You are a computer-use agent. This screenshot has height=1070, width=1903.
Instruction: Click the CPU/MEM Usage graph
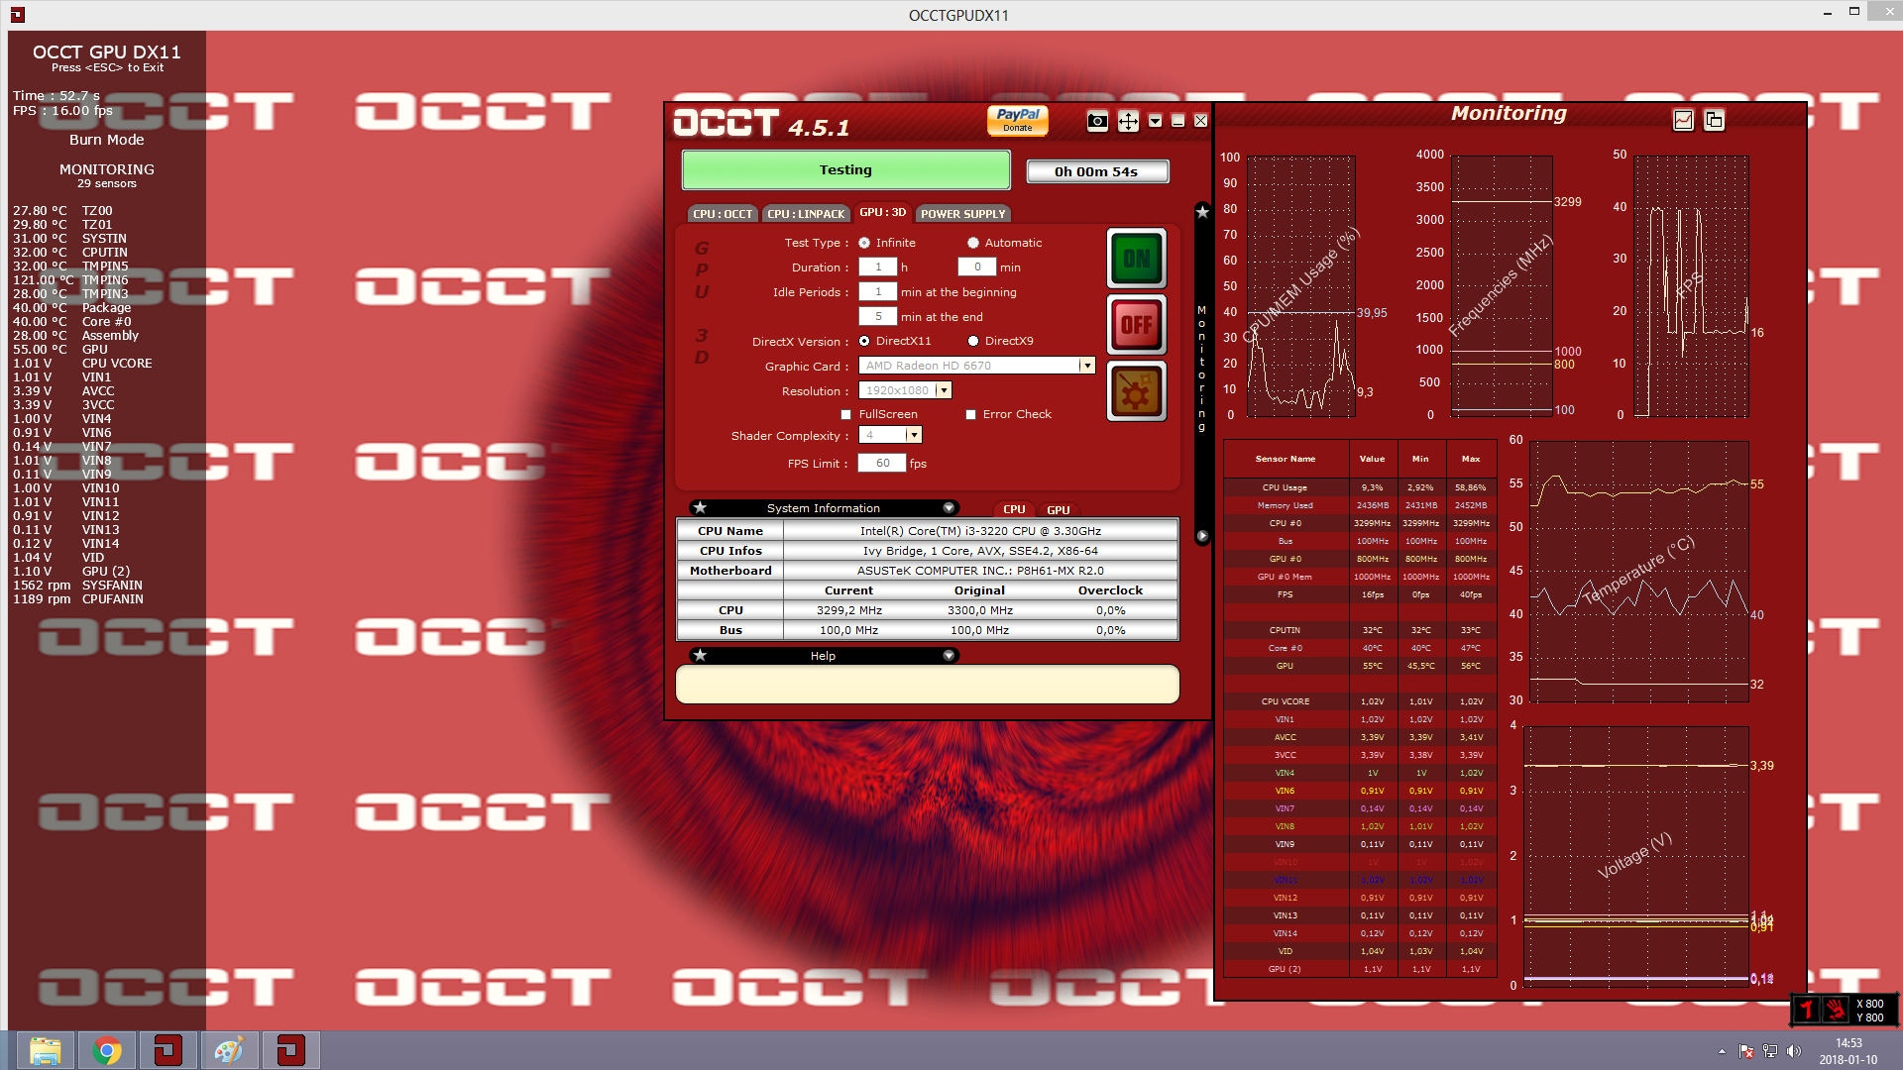(1300, 286)
